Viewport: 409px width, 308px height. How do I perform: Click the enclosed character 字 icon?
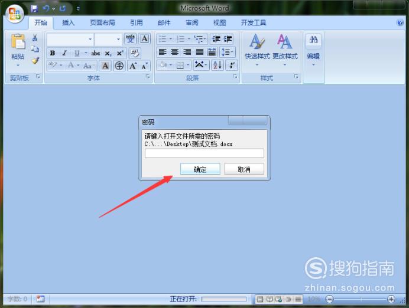pyautogui.click(x=119, y=65)
